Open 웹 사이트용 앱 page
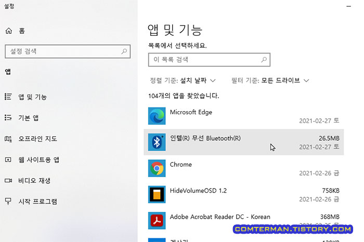Screen dimensions: 364x242 [x=39, y=160]
